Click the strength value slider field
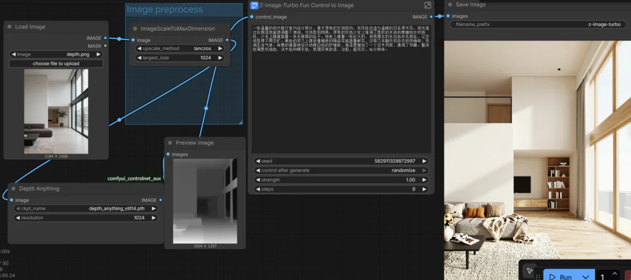631x280 pixels. tap(341, 179)
